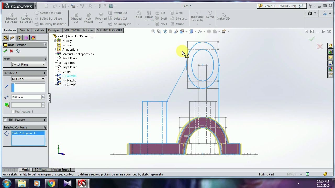Expand the History node in the tree
Viewport: 335px width, 188px height.
(x=55, y=41)
